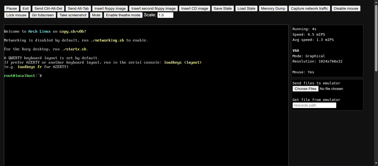Click the 'copy.sh/v86!' text
Screen dimensions: 378x166
tap(73, 32)
